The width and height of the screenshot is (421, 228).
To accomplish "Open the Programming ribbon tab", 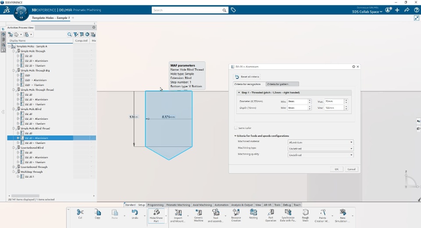I will coord(155,205).
